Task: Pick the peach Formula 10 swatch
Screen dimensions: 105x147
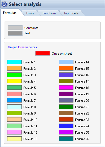Action: click(x=15, y=119)
